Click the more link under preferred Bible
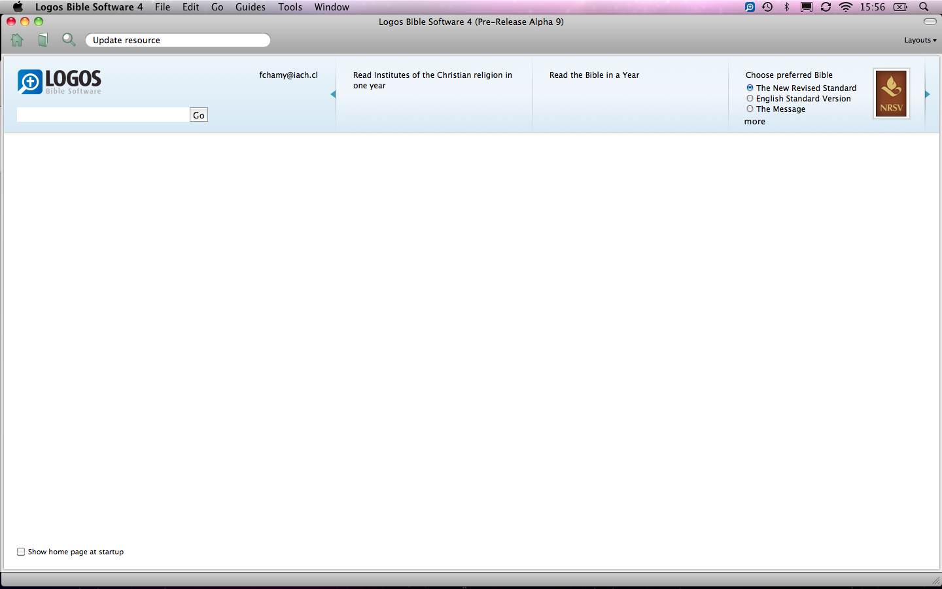The width and height of the screenshot is (942, 589). (754, 122)
